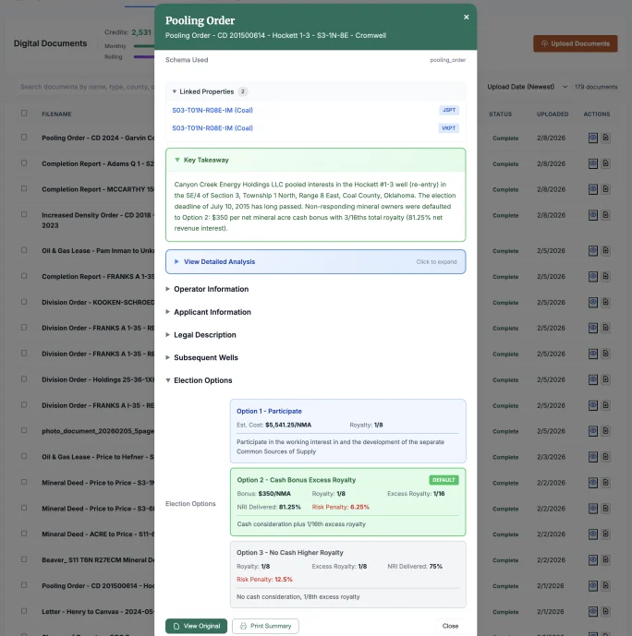
Task: Document icon for Division Order Holdings 25-36 row
Action: [605, 379]
